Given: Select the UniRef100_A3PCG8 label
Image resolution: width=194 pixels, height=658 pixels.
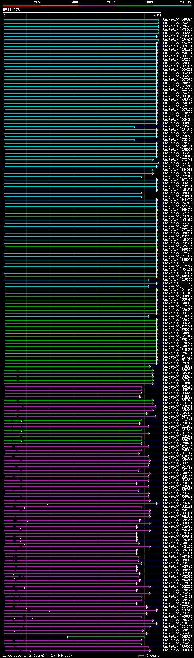Looking at the screenshot, I should pyautogui.click(x=178, y=236).
